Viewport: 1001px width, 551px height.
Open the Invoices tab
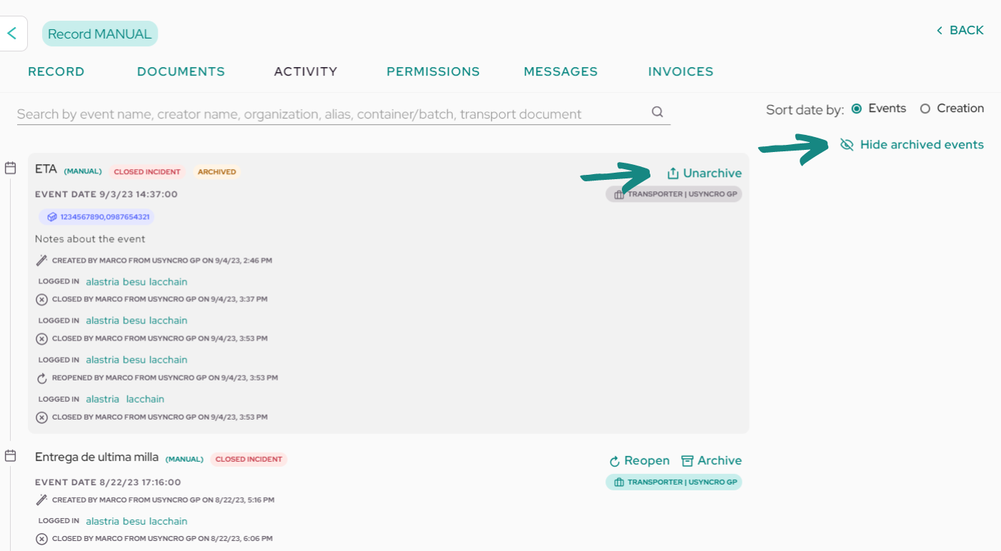[x=680, y=71]
